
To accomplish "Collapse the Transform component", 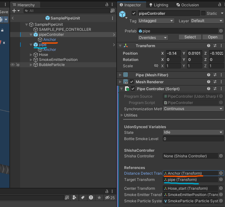I will click(120, 46).
